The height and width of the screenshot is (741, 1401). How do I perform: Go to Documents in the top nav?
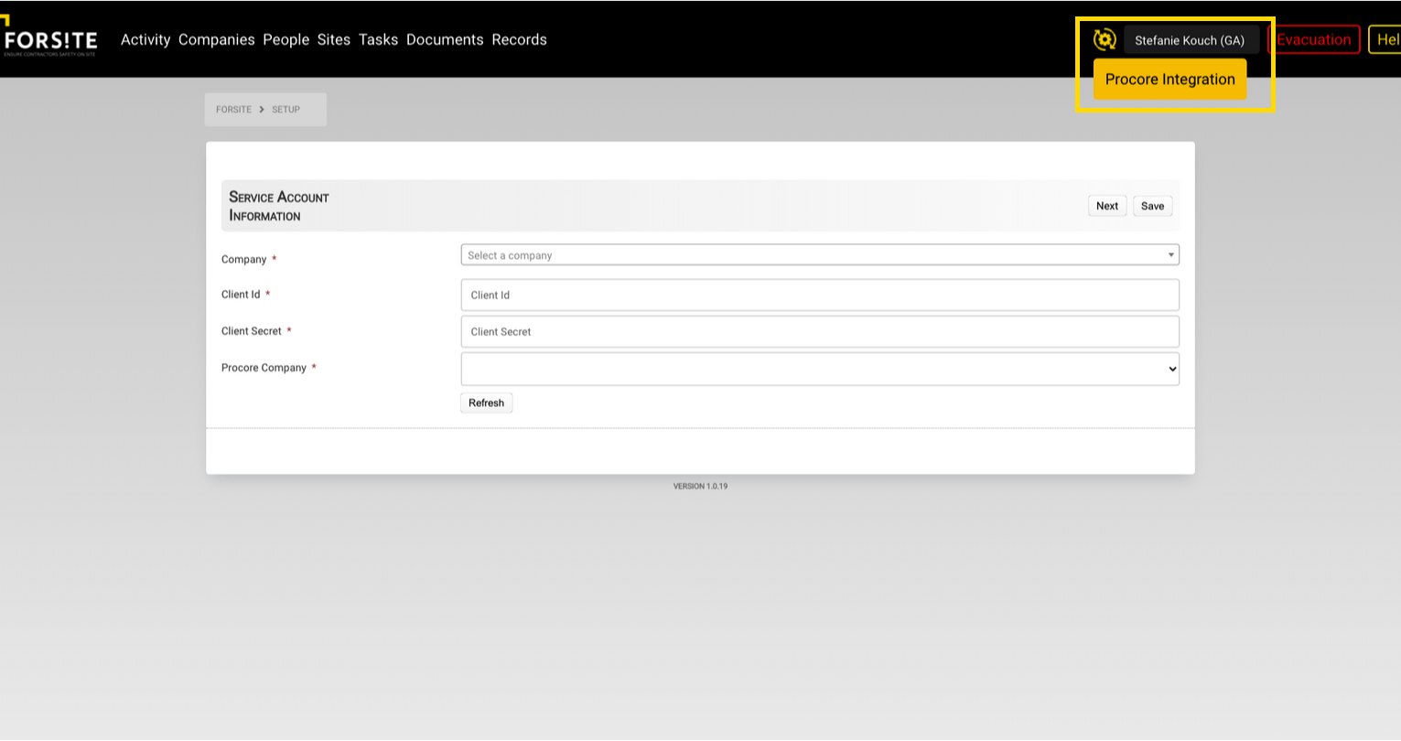[445, 39]
